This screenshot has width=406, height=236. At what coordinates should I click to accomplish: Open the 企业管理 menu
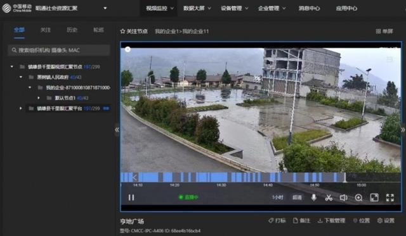pyautogui.click(x=272, y=8)
